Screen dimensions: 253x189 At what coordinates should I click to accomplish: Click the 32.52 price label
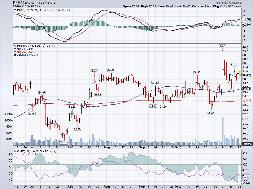coord(72,106)
